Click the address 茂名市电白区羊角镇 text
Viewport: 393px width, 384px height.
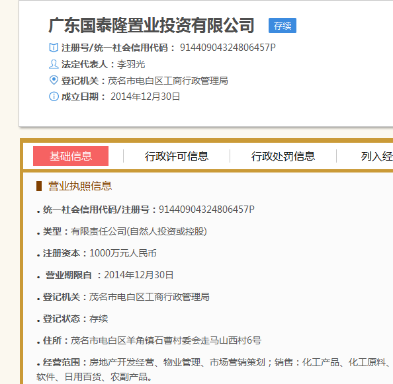pos(112,340)
